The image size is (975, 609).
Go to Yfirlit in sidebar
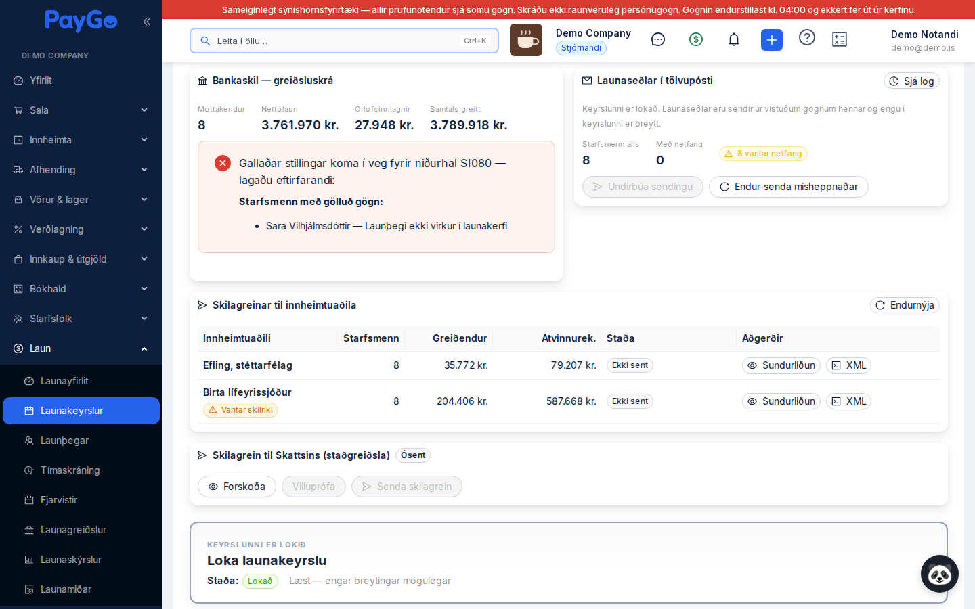[x=81, y=81]
